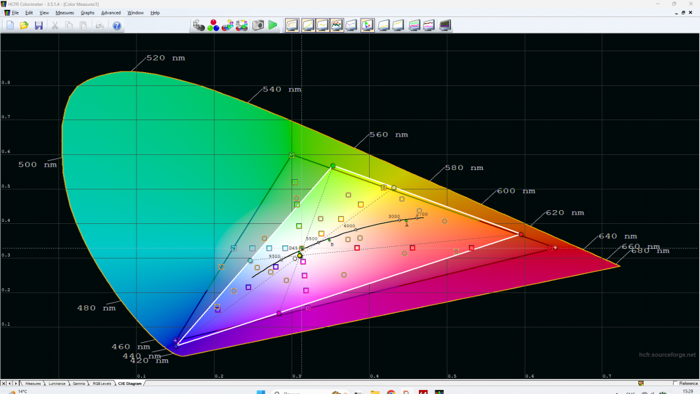Open the eighth monitor graph icon
Viewport: 700px width, 394px height.
[398, 26]
